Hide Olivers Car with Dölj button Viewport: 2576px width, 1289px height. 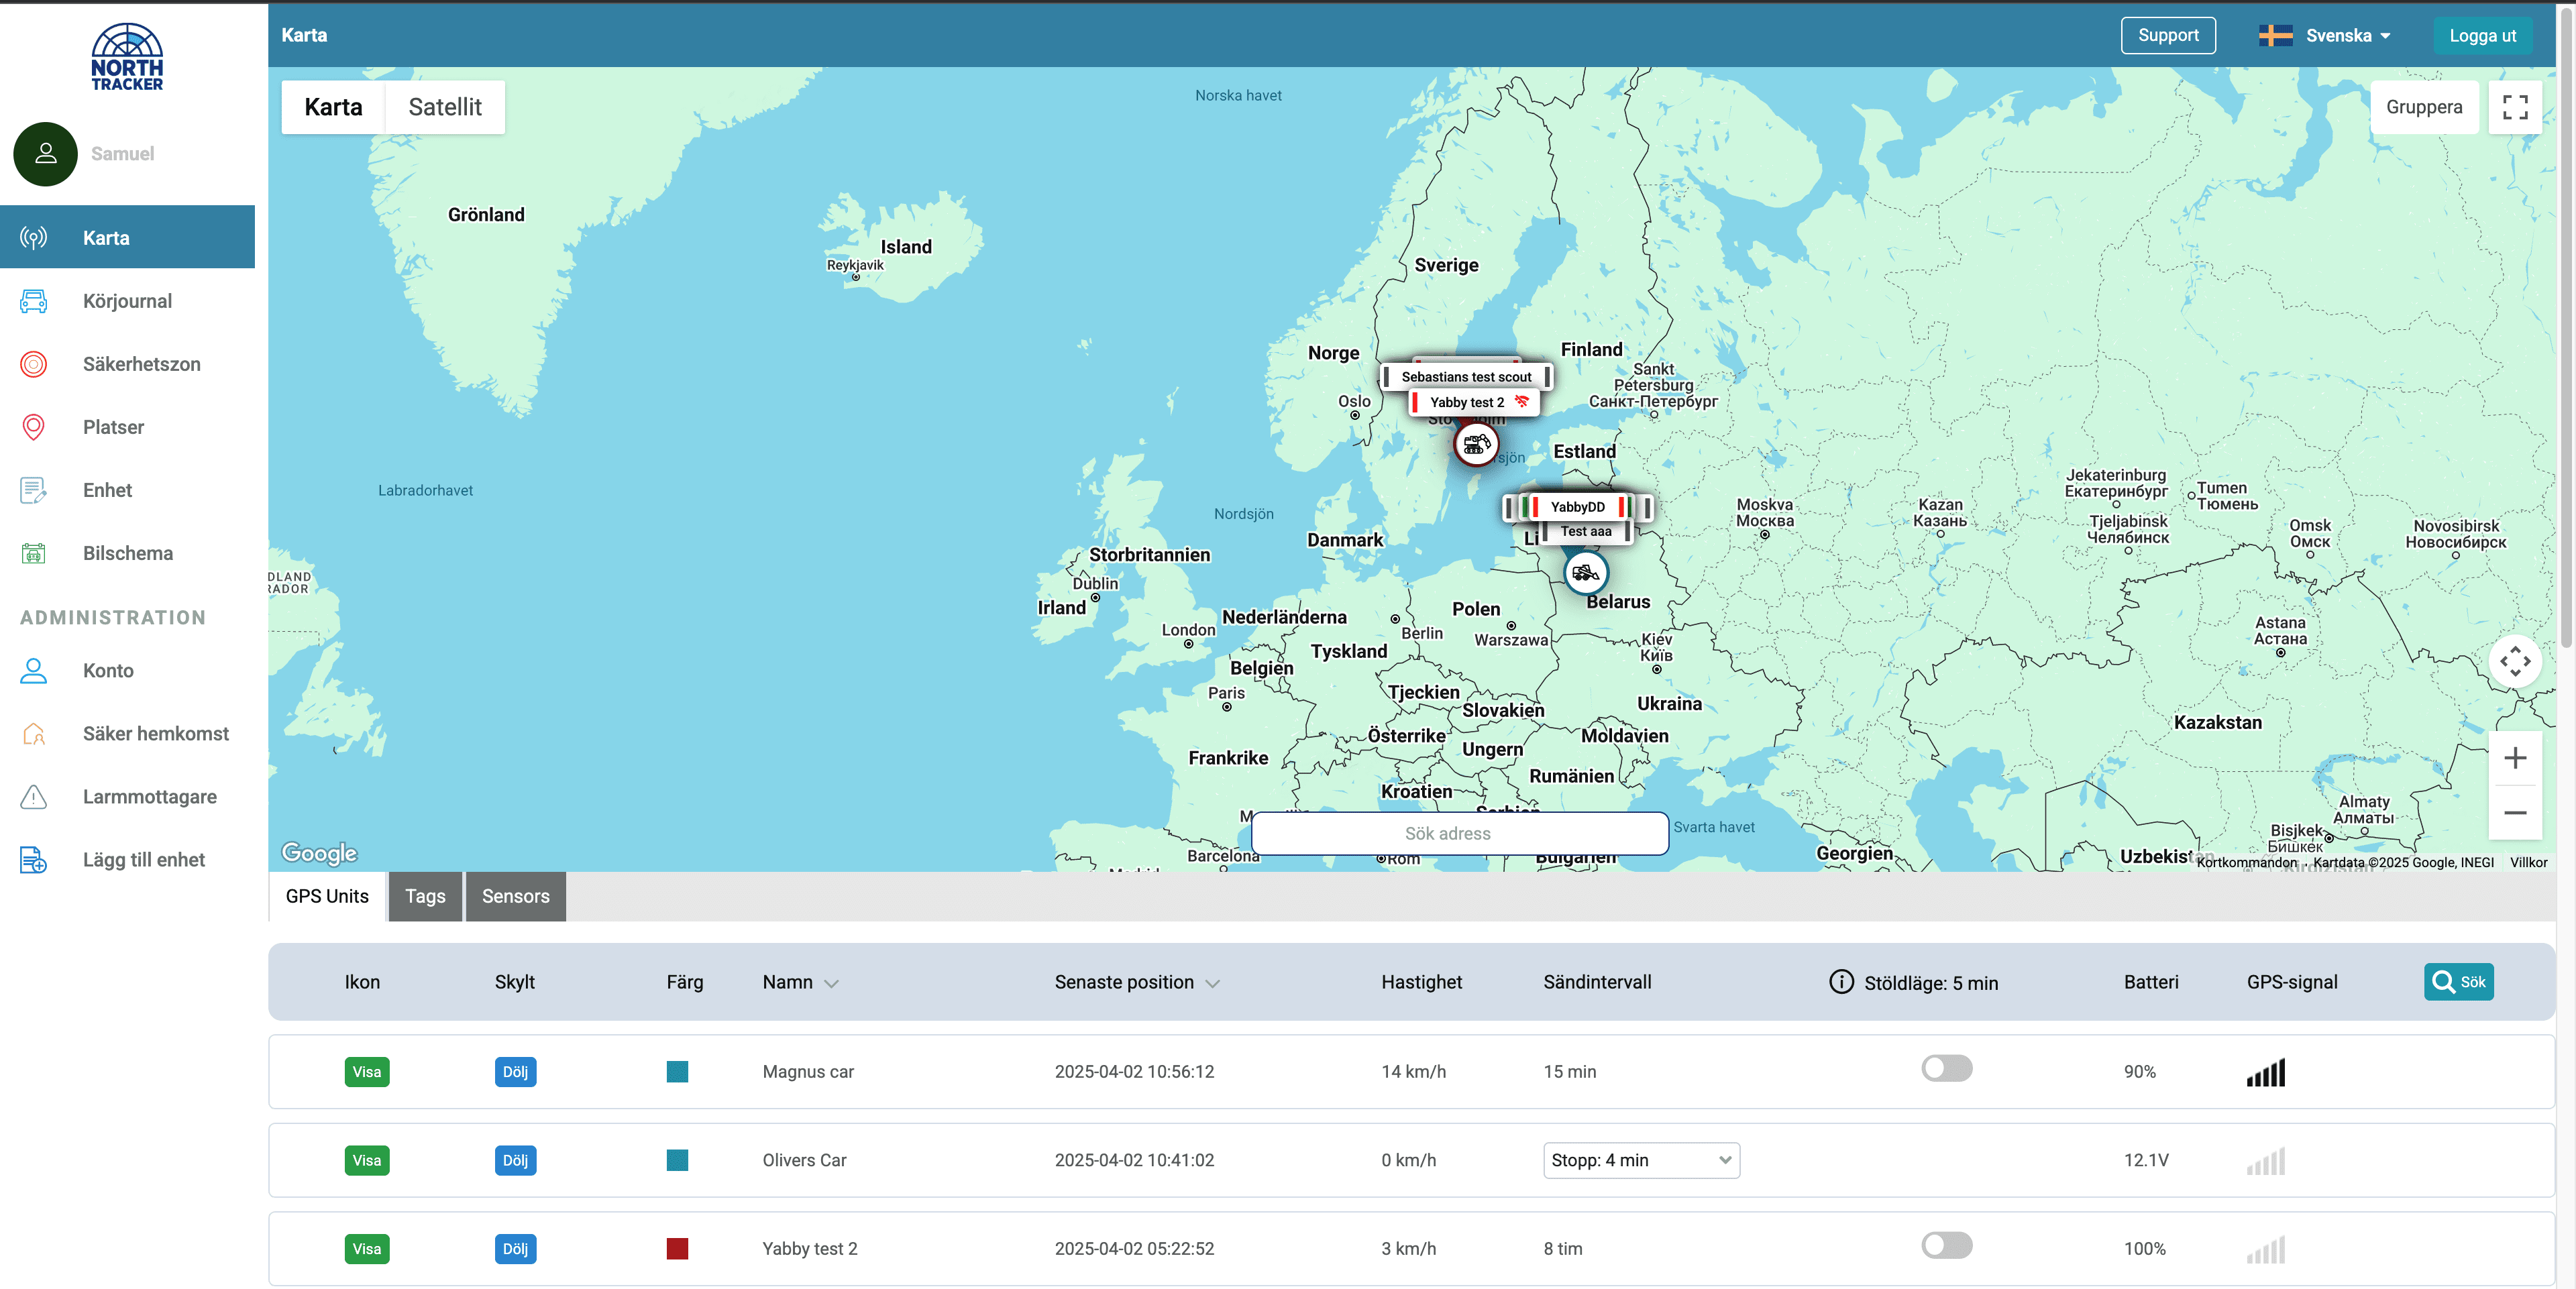515,1160
